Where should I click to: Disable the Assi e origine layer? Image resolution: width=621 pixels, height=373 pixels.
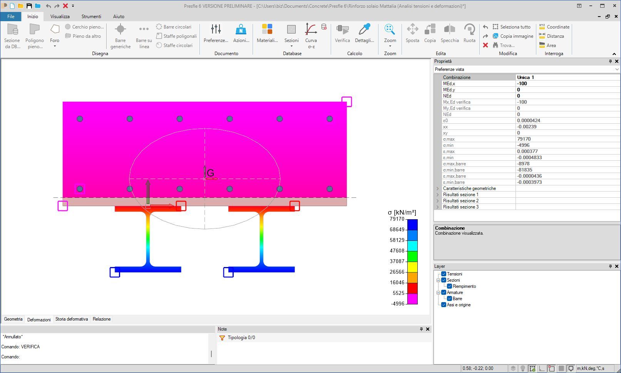click(444, 305)
